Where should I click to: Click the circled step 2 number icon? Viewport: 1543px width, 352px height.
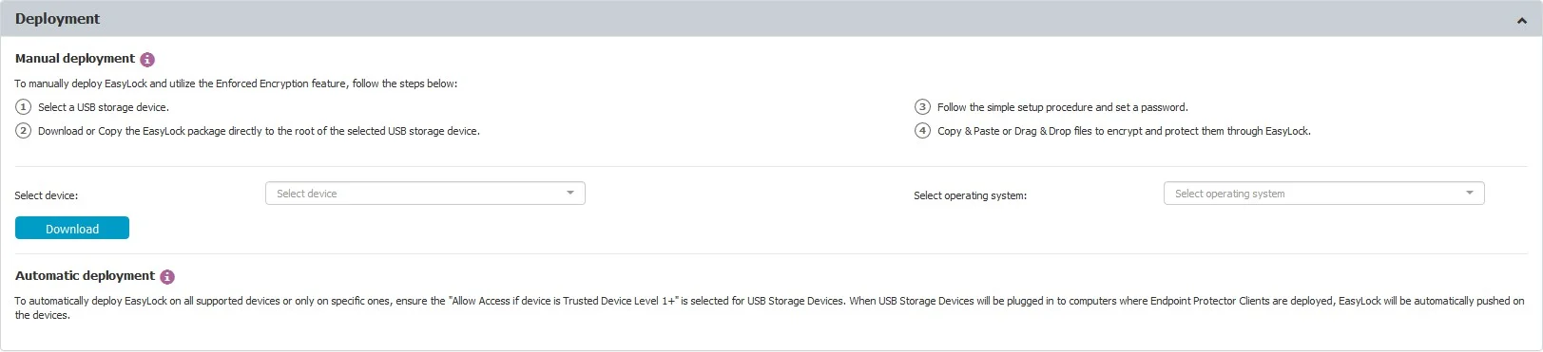click(24, 130)
